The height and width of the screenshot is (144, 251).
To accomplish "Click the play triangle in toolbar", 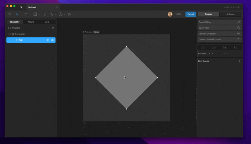I will [x=69, y=14].
